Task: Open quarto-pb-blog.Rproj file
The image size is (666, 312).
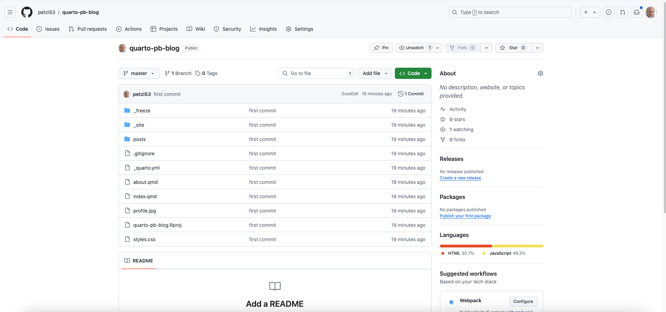Action: tap(157, 225)
